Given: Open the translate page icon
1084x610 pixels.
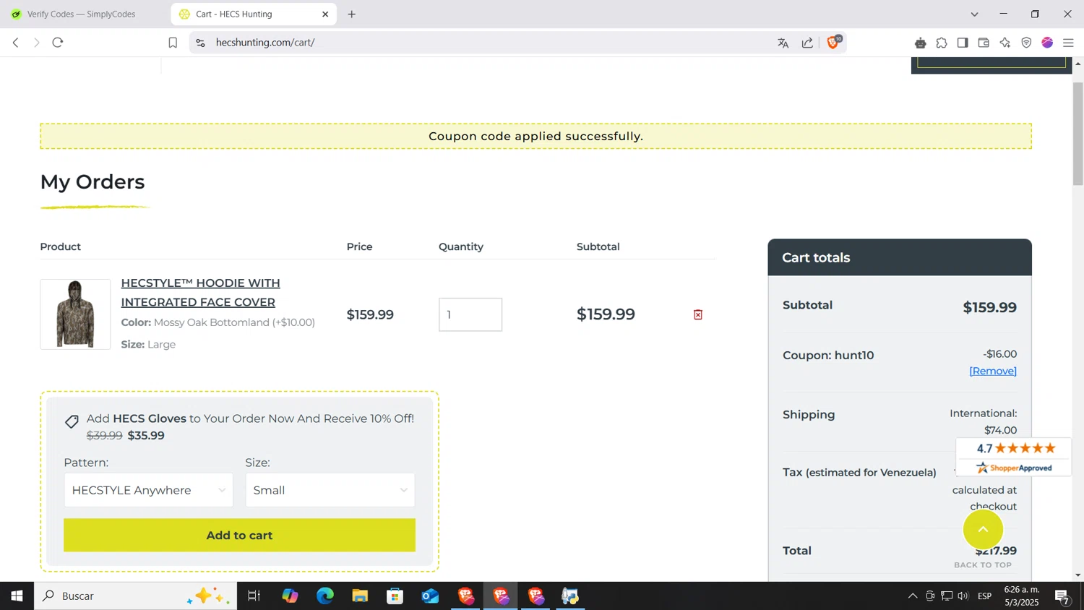Looking at the screenshot, I should coord(783,43).
